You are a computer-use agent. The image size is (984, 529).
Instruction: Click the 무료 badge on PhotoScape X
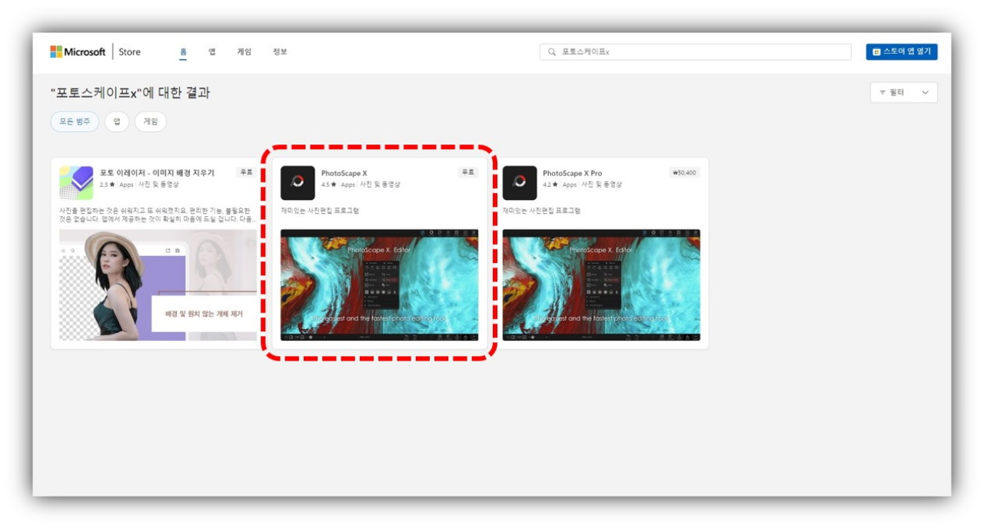[468, 173]
